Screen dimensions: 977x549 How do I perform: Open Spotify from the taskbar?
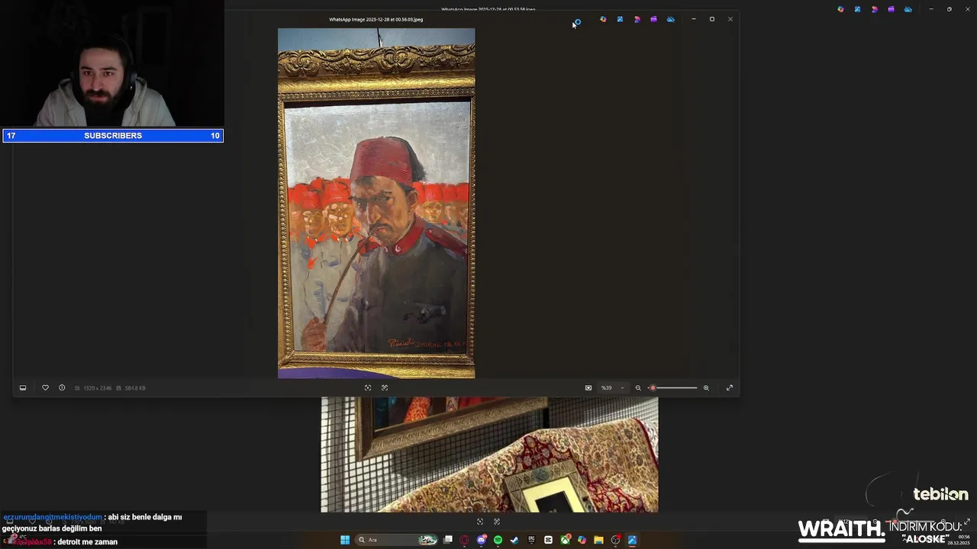point(498,540)
